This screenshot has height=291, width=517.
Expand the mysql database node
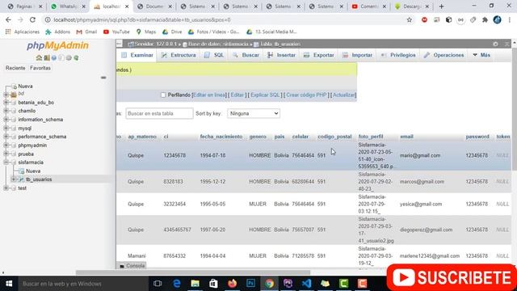click(6, 128)
